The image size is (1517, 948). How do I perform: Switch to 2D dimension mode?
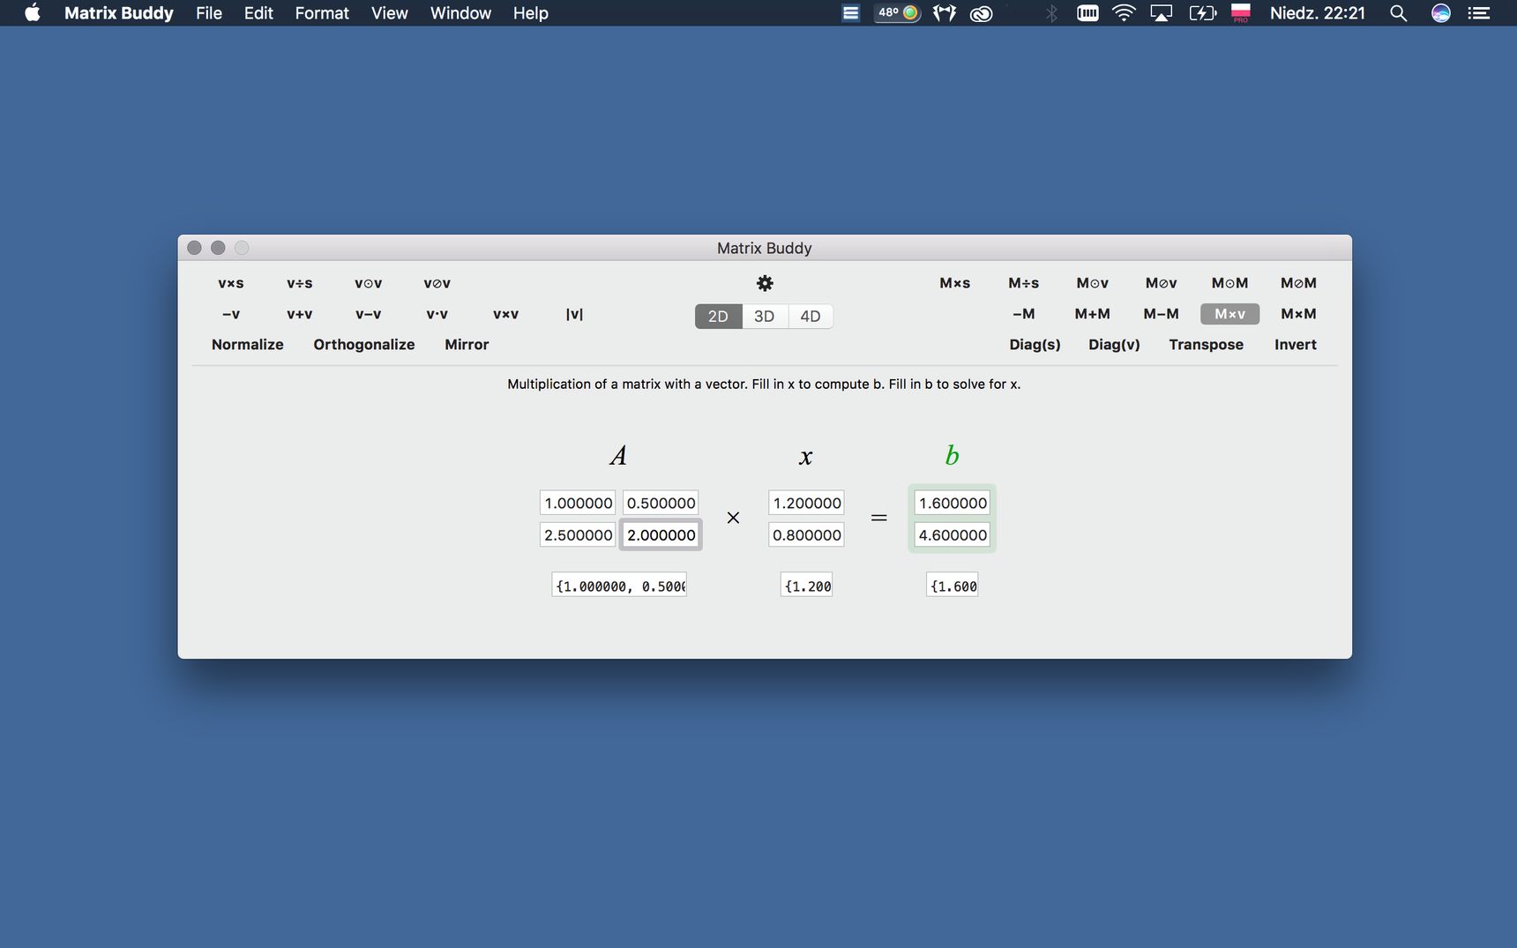point(718,316)
